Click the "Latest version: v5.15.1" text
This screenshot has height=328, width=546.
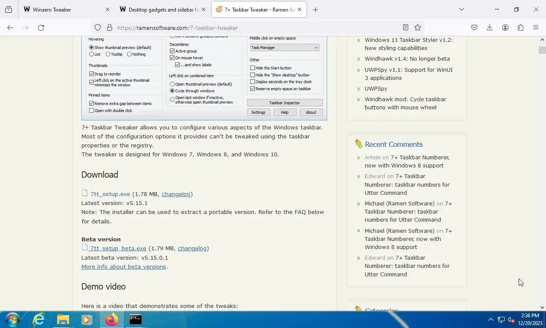pyautogui.click(x=114, y=203)
